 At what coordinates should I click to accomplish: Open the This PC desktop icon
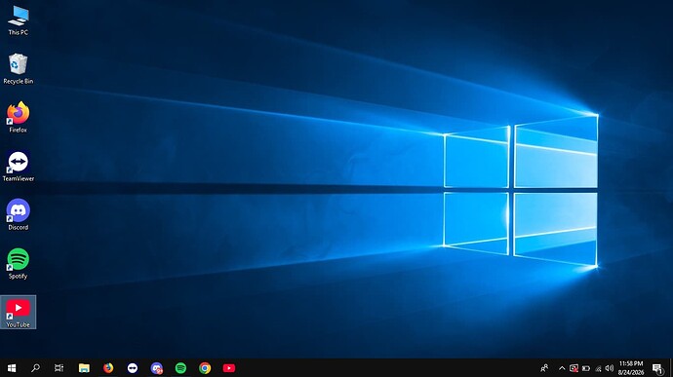click(18, 20)
